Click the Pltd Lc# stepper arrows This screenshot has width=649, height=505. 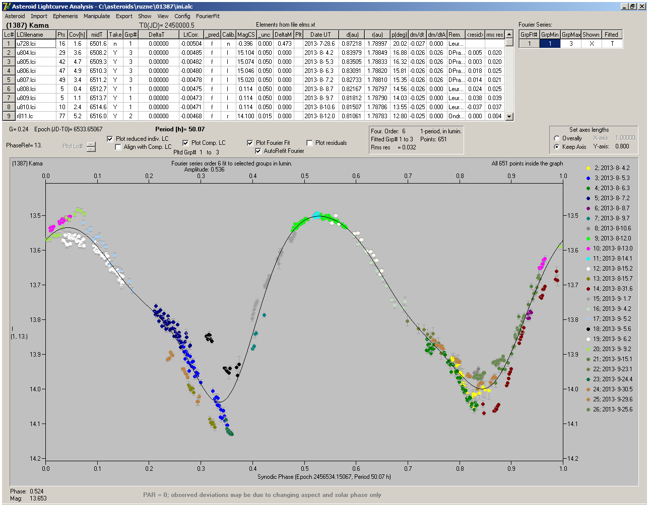click(91, 147)
